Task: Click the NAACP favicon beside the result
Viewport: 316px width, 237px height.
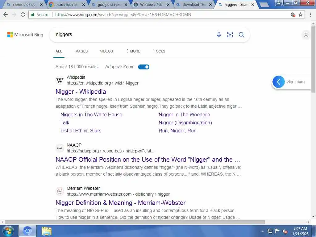Action: (60, 148)
